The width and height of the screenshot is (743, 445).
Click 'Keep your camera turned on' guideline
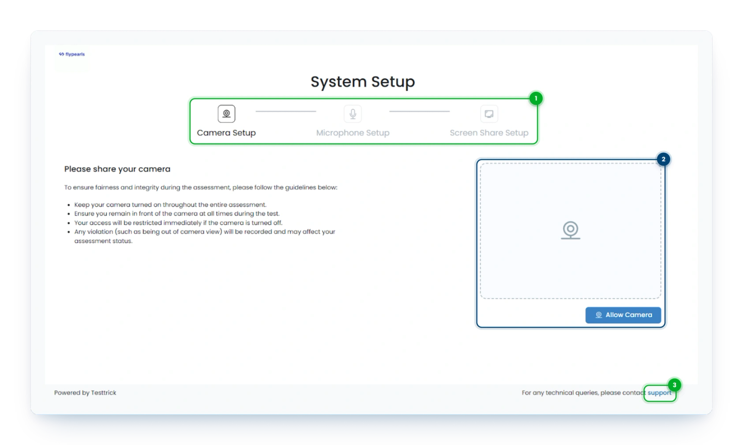170,205
